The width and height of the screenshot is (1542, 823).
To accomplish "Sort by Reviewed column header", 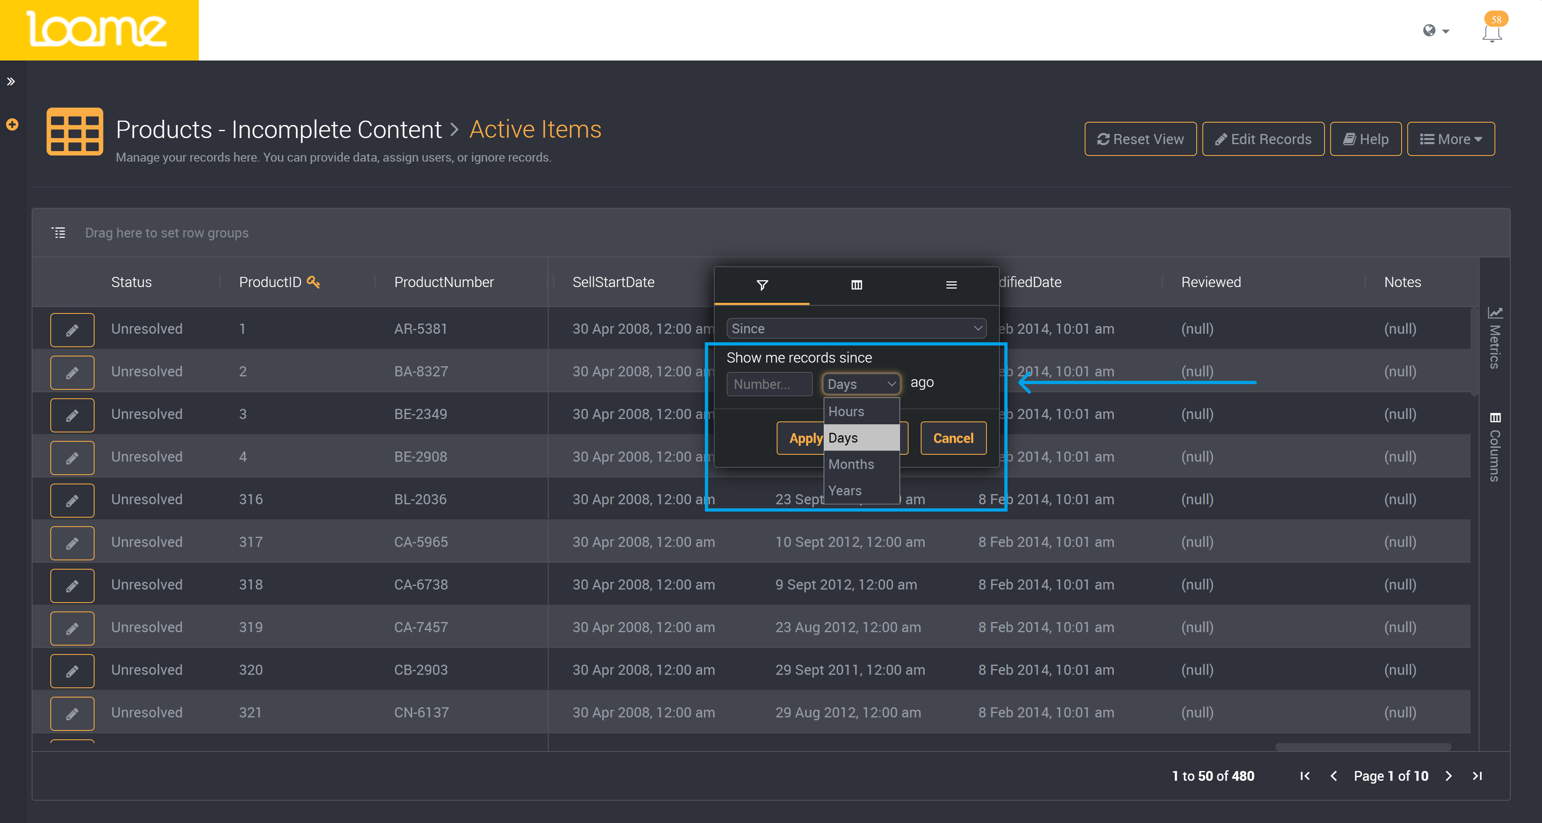I will tap(1210, 282).
